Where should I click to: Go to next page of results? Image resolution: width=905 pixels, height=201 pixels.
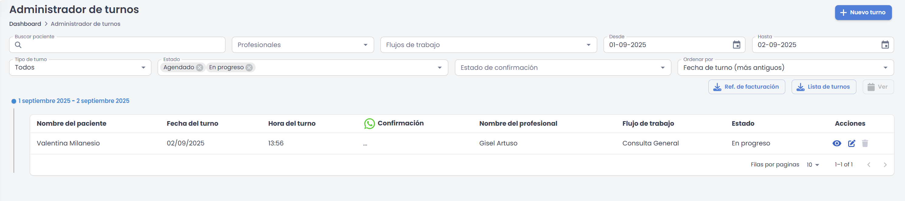click(885, 165)
